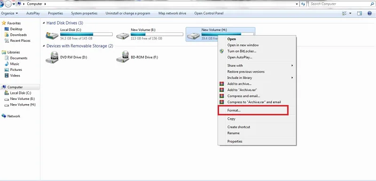Toggle the preview pane icon
The height and width of the screenshot is (181, 376).
359,14
